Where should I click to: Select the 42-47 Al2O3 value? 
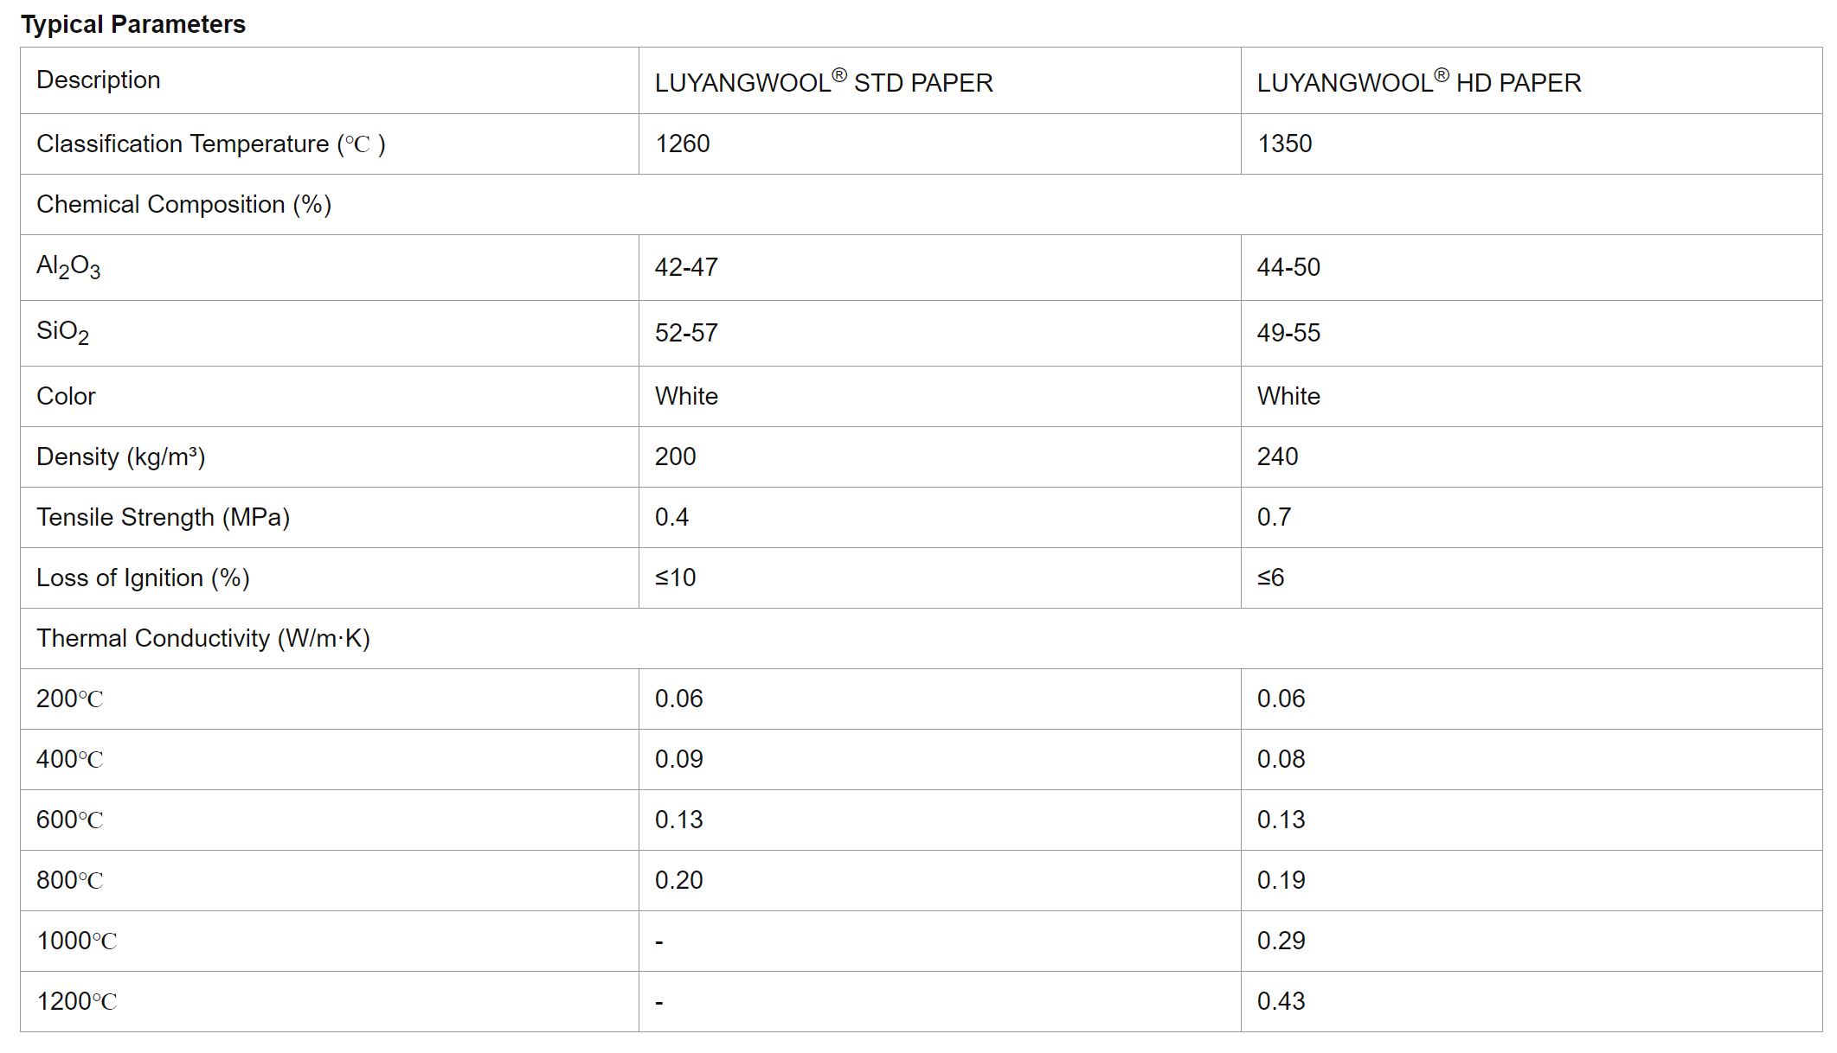(x=686, y=267)
